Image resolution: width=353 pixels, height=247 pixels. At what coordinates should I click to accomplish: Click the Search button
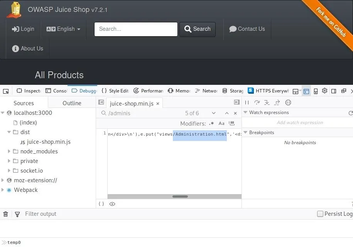[198, 29]
